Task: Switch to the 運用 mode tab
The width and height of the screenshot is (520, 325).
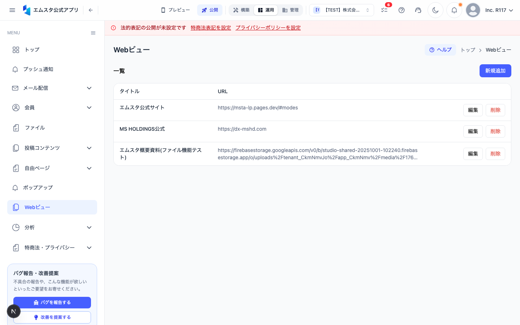Action: [x=266, y=10]
